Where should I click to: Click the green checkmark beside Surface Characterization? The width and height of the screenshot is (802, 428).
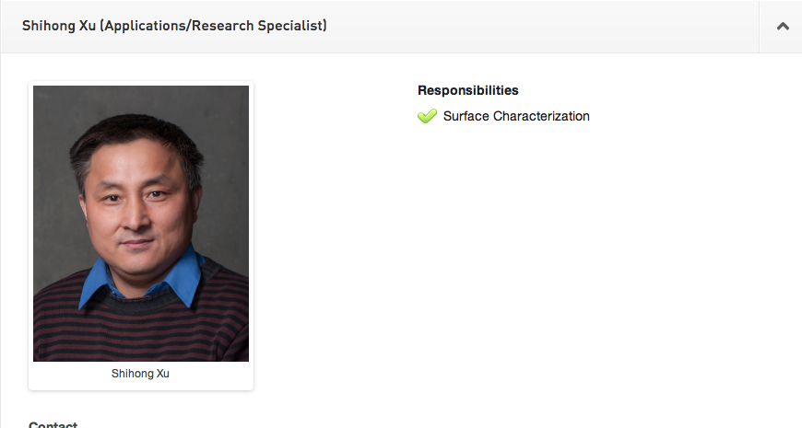tap(427, 116)
